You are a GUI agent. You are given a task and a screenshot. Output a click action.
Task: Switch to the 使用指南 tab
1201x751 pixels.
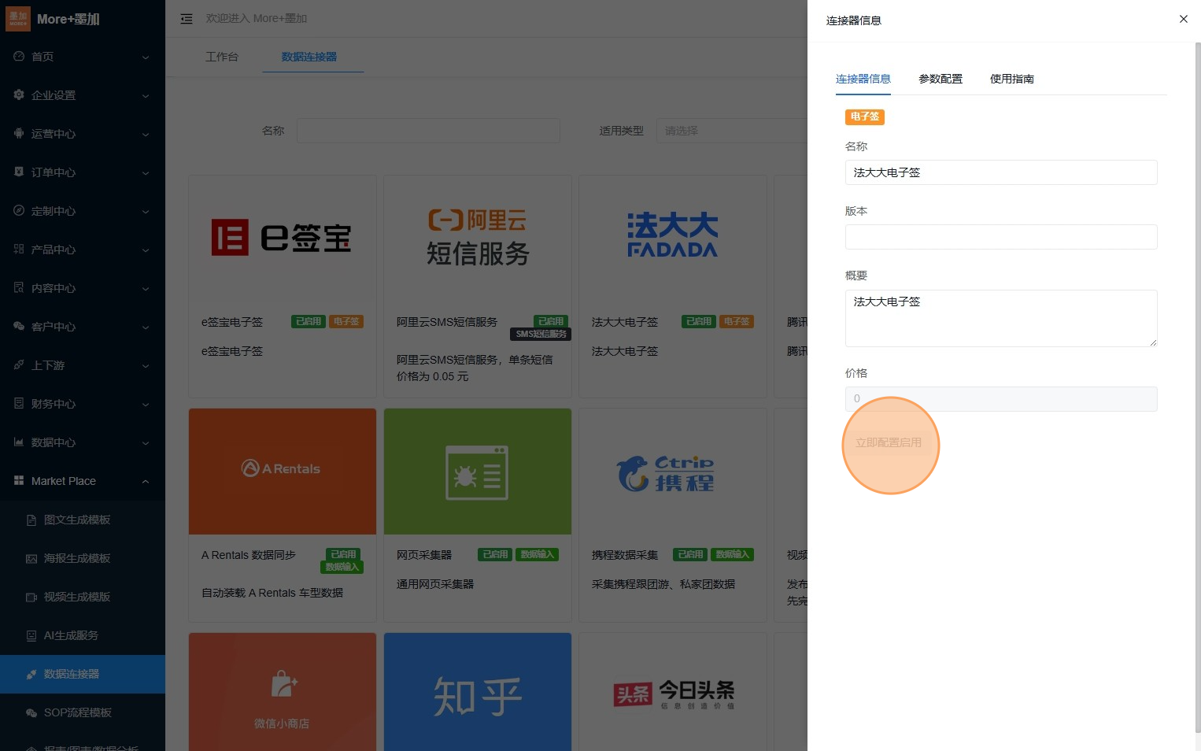[x=1011, y=79]
